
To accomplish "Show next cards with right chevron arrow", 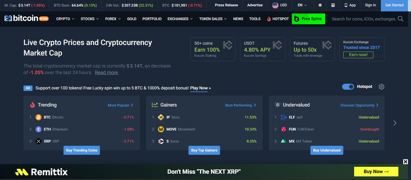I will coord(395,123).
